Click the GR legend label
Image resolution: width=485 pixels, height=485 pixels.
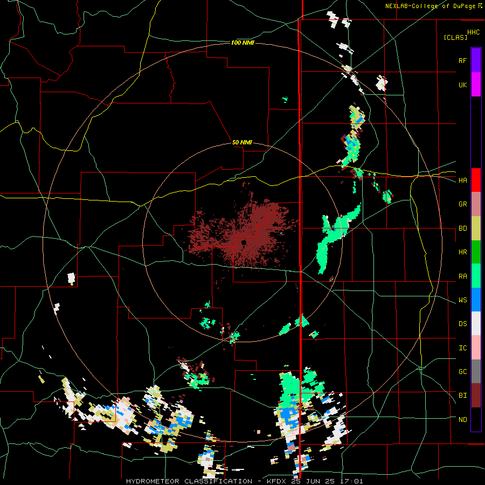click(462, 204)
